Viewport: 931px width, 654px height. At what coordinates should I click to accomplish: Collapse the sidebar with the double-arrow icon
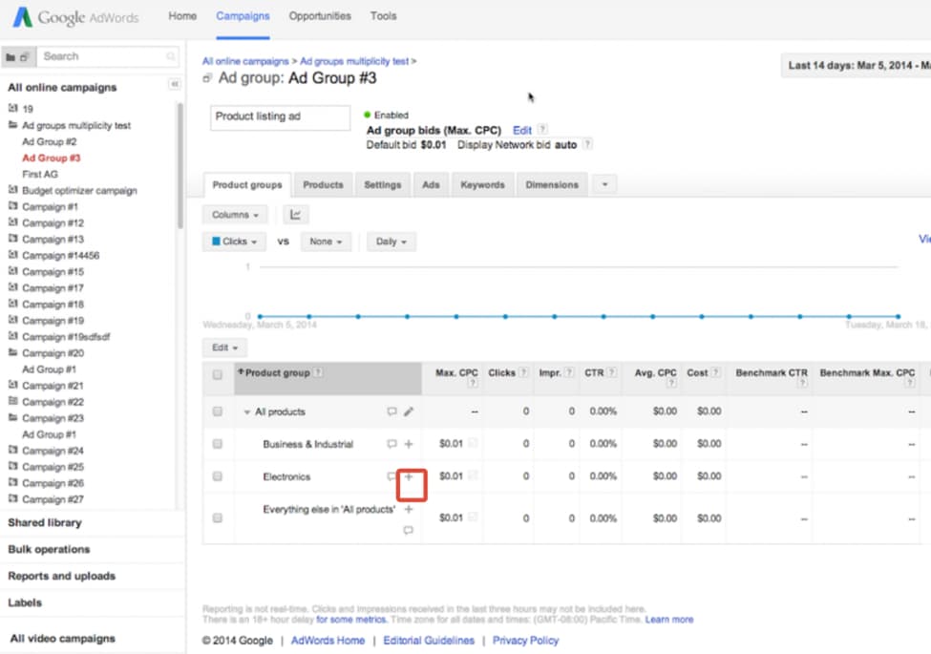click(175, 84)
